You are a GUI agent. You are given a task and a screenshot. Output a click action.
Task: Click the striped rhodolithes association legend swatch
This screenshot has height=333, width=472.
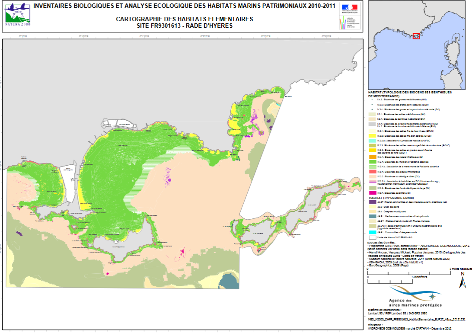coord(372,181)
